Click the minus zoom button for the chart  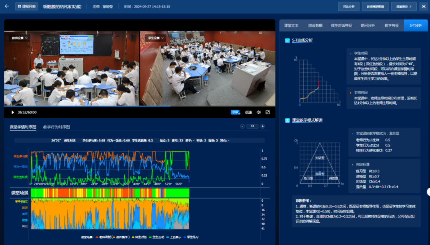[242, 126]
